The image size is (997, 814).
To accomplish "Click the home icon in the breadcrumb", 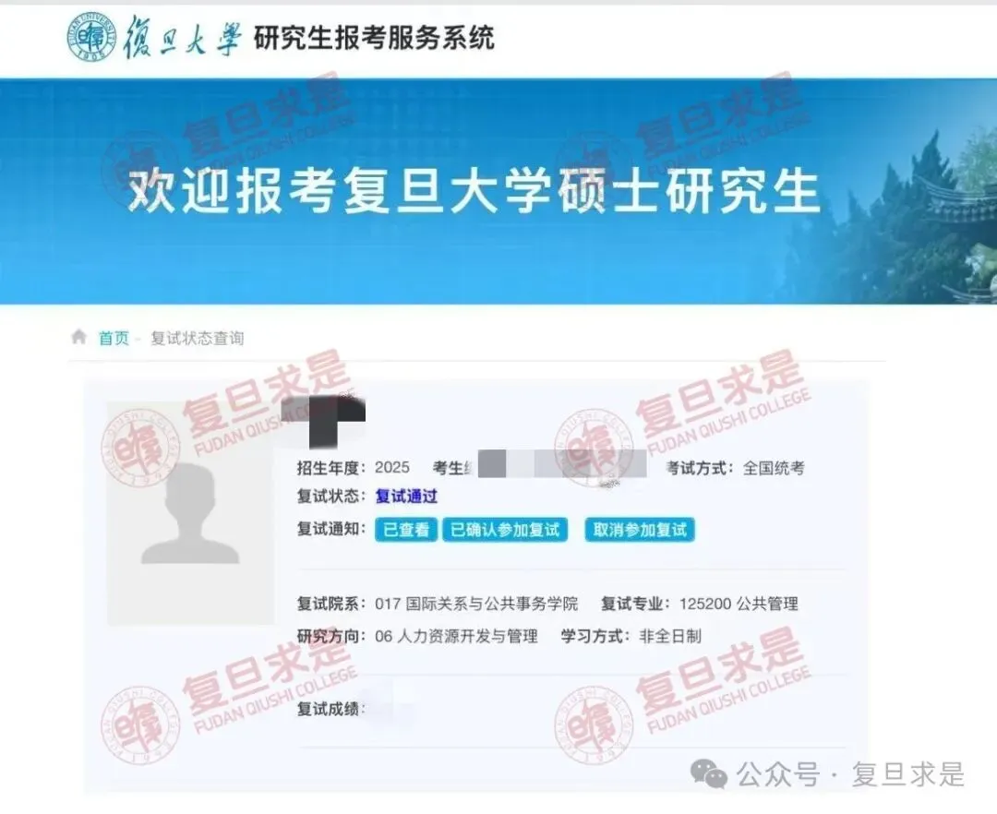I will (x=78, y=337).
